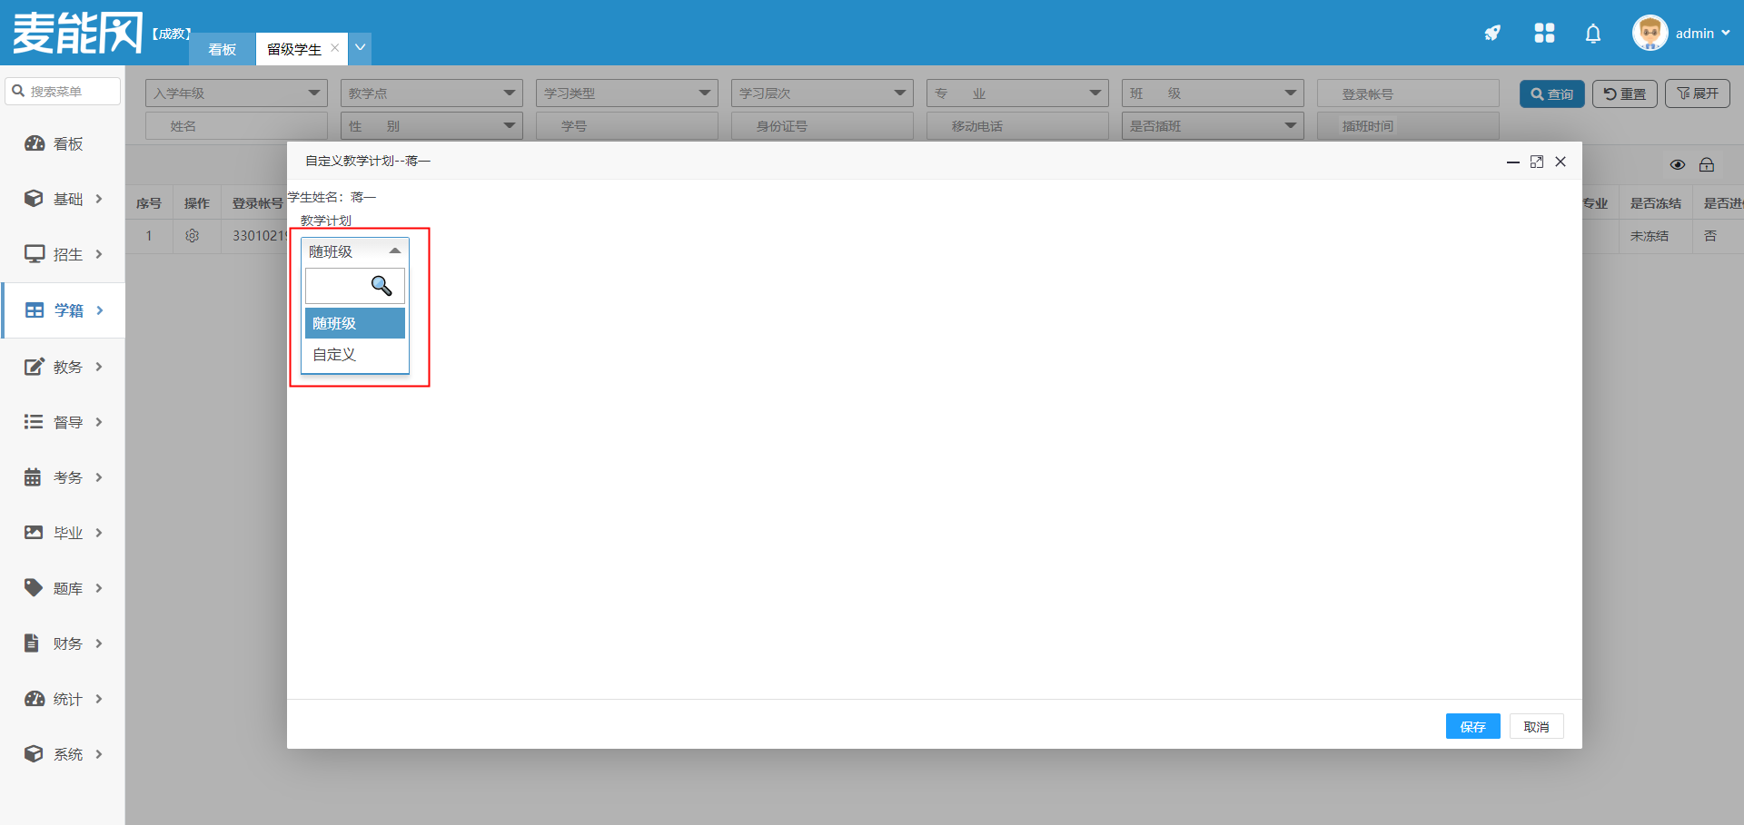Expand the tab list chevron dropdown

click(361, 48)
